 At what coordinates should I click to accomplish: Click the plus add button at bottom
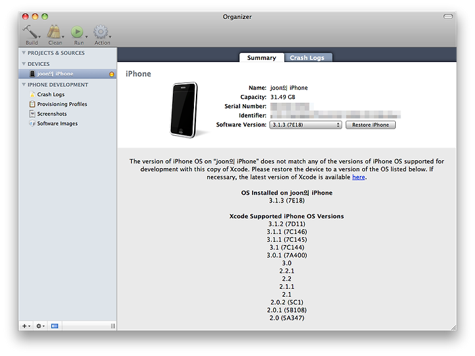pos(26,326)
